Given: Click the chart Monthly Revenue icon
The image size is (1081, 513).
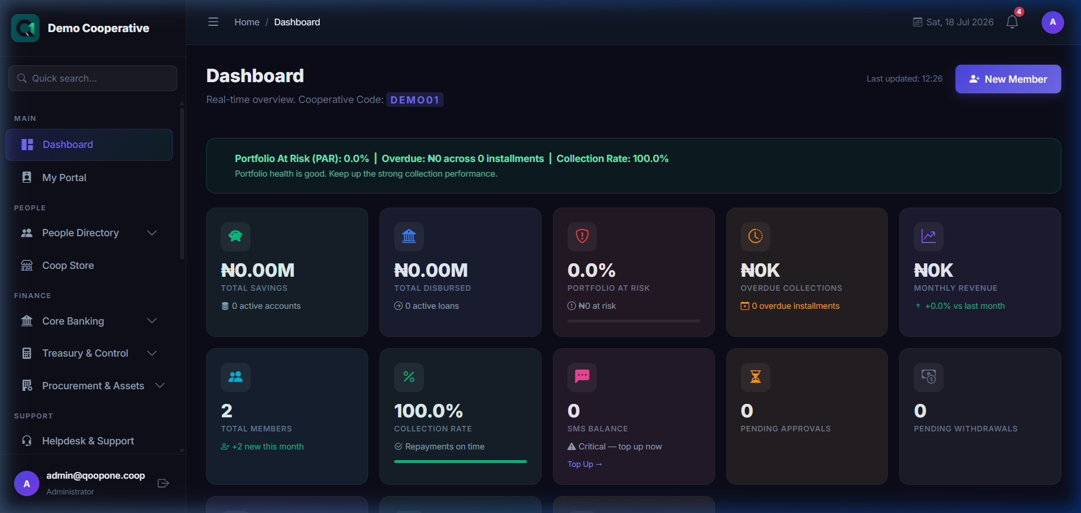Looking at the screenshot, I should [x=928, y=236].
